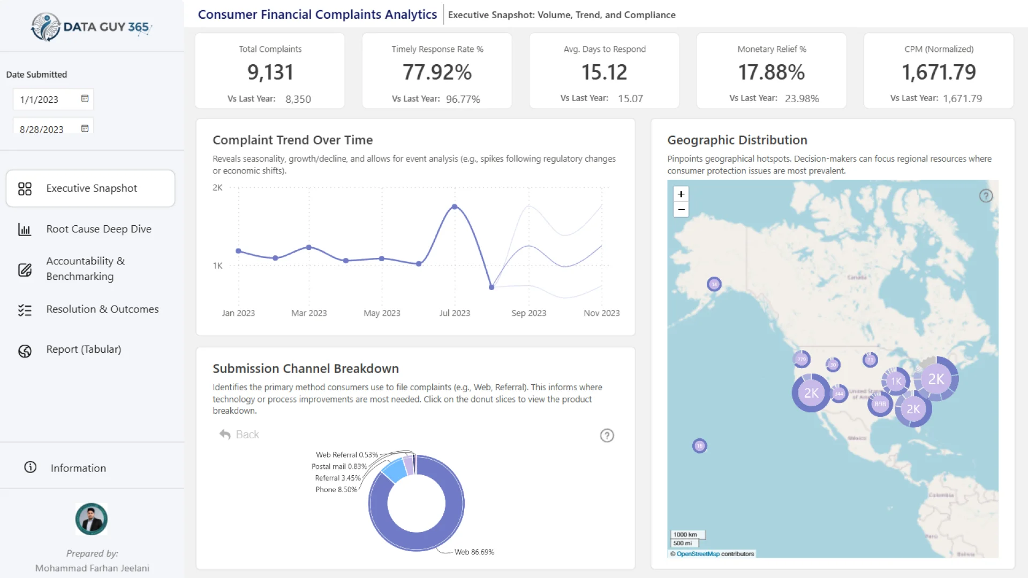This screenshot has height=578, width=1028.
Task: Click help icon in Submission Channel Breakdown
Action: (x=607, y=436)
